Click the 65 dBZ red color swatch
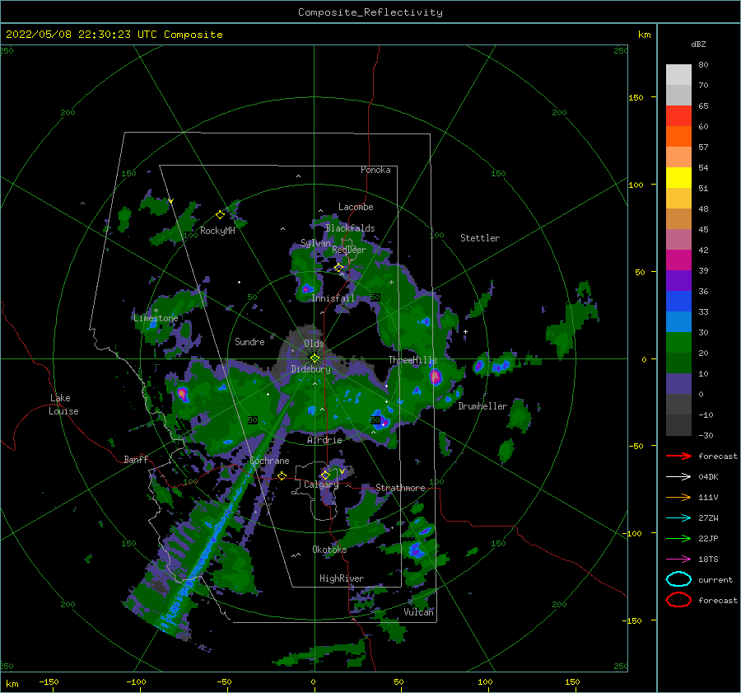This screenshot has width=741, height=693. click(x=678, y=115)
